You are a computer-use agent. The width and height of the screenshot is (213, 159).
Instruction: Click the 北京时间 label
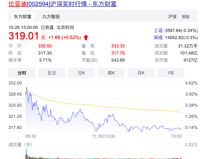[65, 28]
